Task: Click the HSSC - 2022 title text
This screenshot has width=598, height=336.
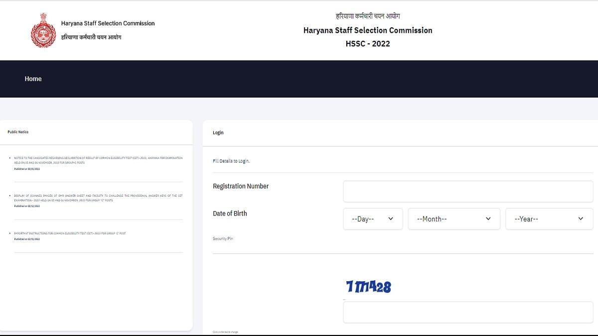Action: click(368, 44)
